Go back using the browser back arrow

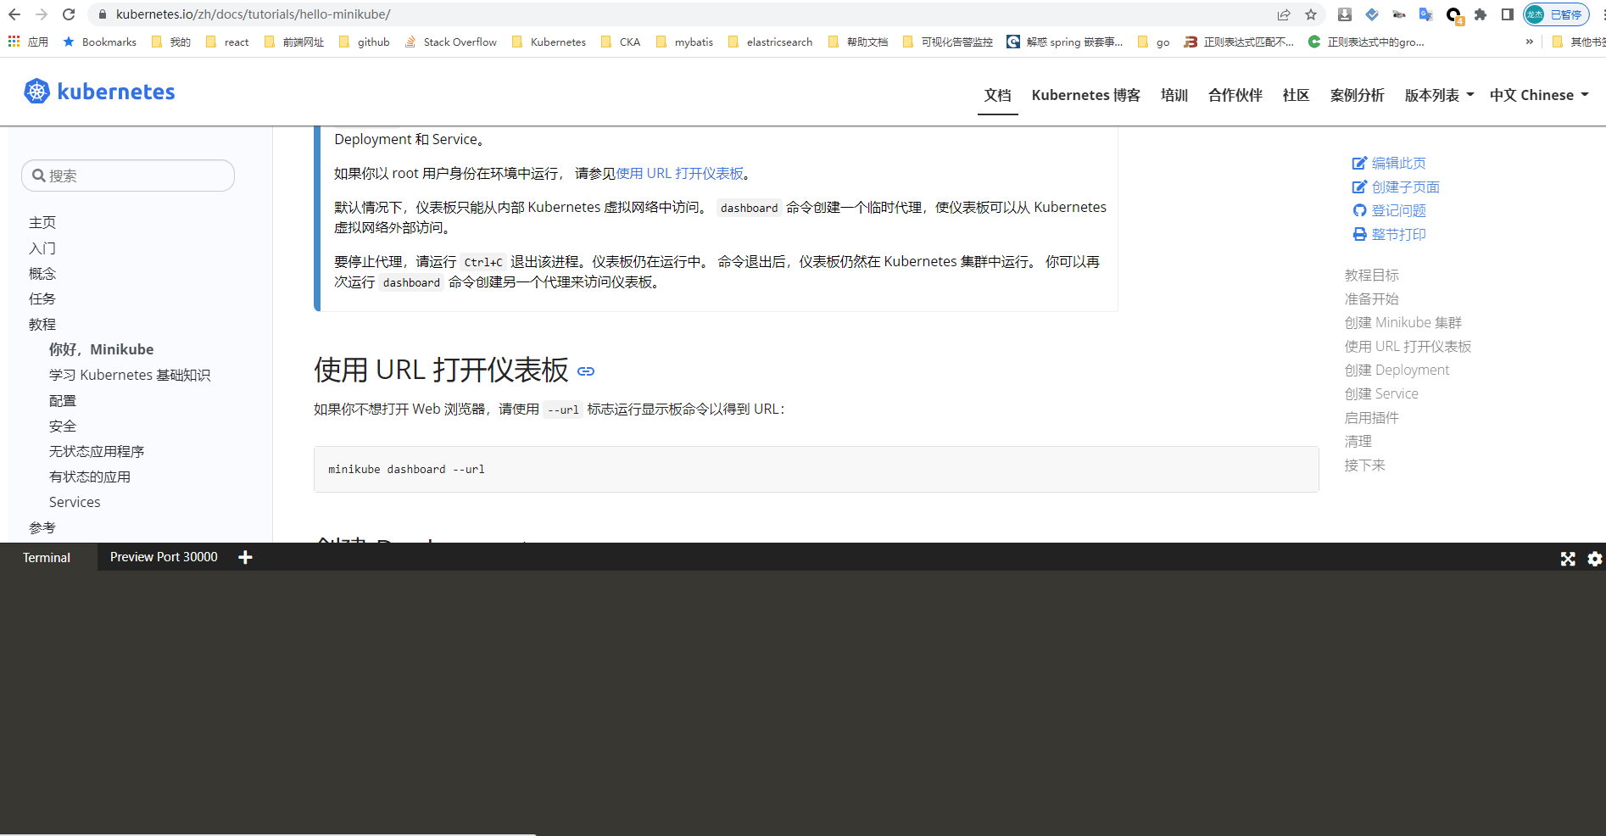pos(14,14)
